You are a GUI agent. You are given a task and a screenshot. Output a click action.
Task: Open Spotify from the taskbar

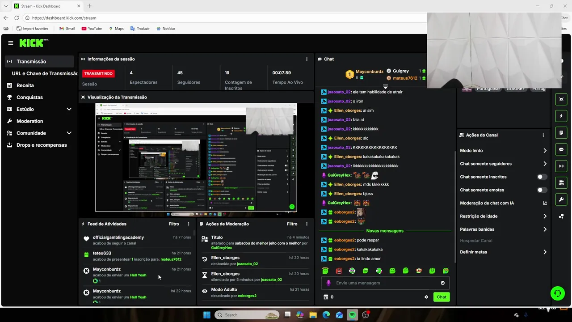pyautogui.click(x=352, y=315)
